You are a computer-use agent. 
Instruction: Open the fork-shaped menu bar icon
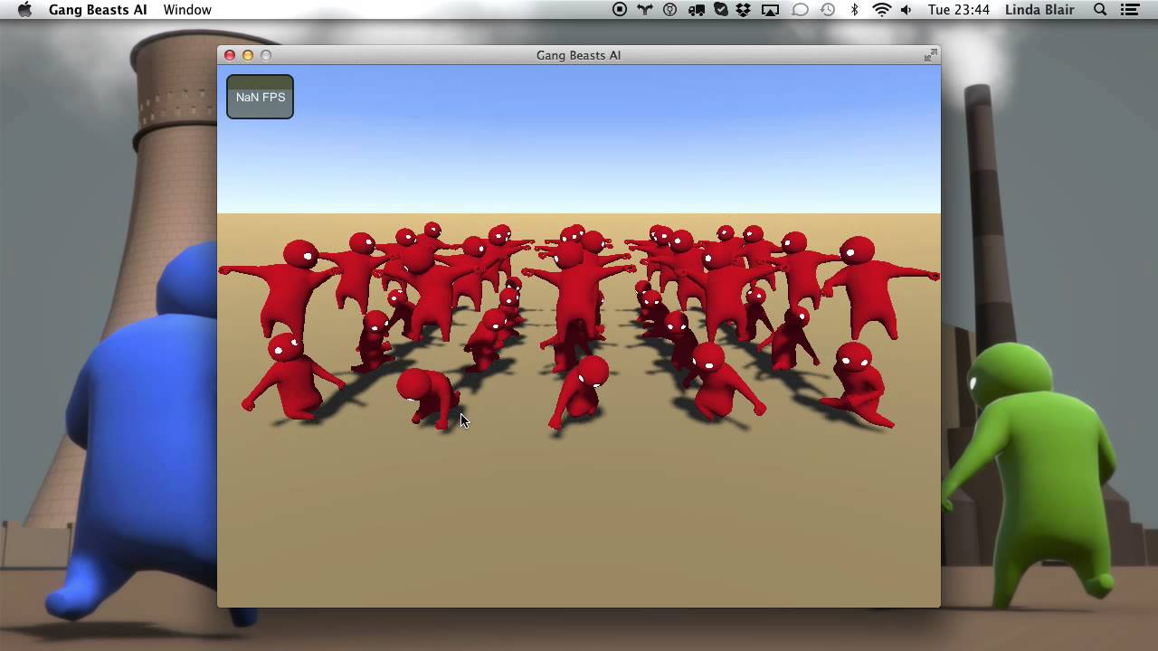644,10
